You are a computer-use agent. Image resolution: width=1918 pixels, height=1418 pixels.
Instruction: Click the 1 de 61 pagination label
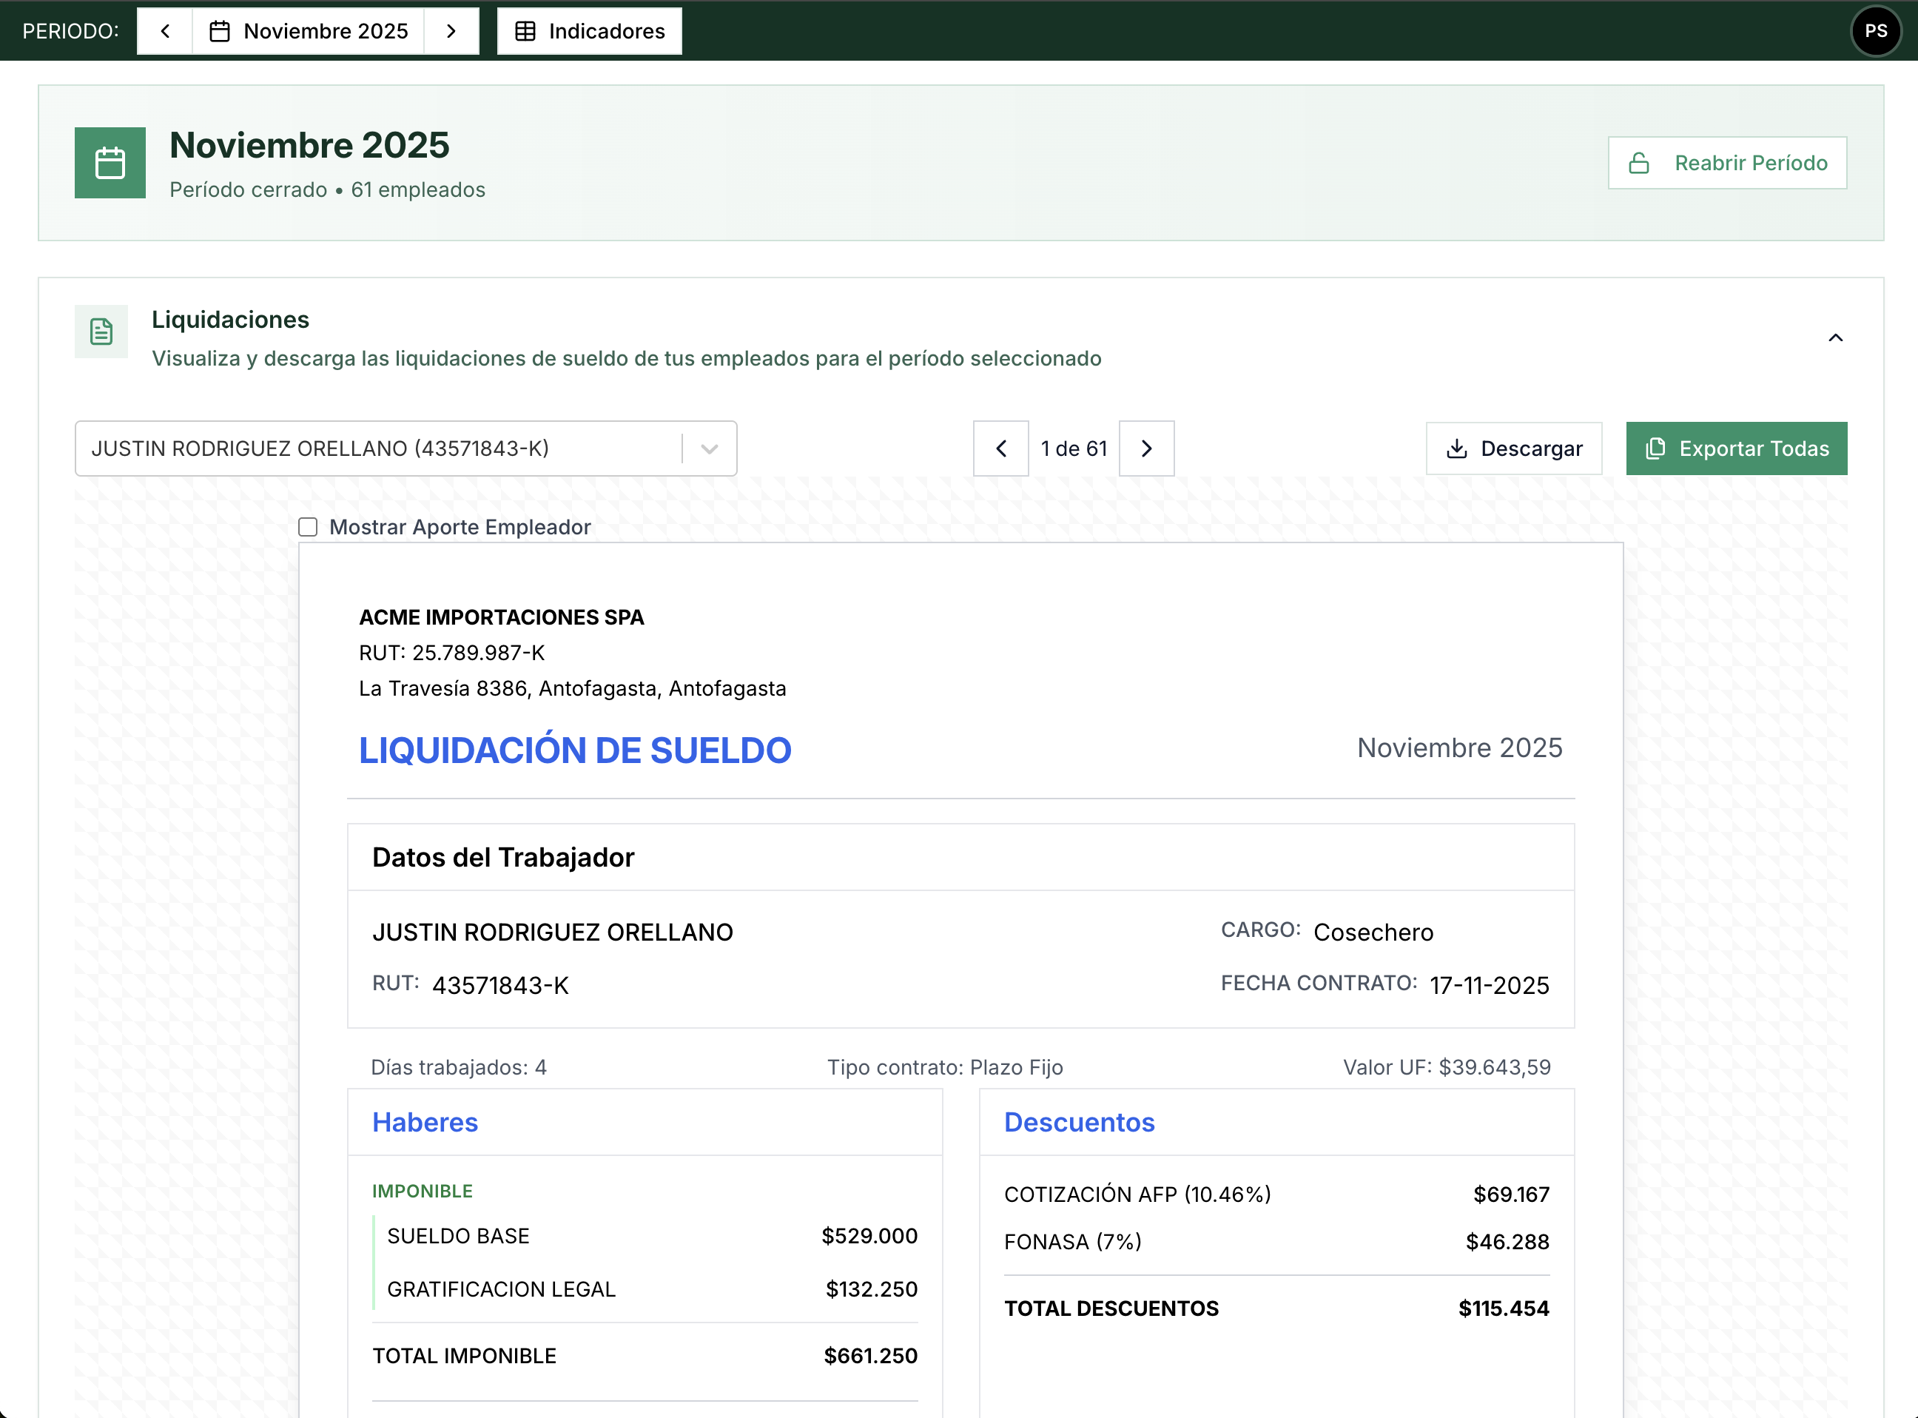pos(1073,448)
